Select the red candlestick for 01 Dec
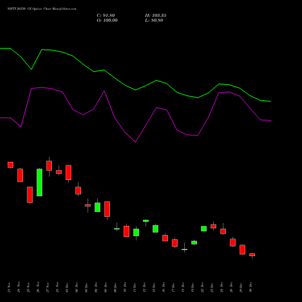The image size is (302, 302). [x=68, y=173]
